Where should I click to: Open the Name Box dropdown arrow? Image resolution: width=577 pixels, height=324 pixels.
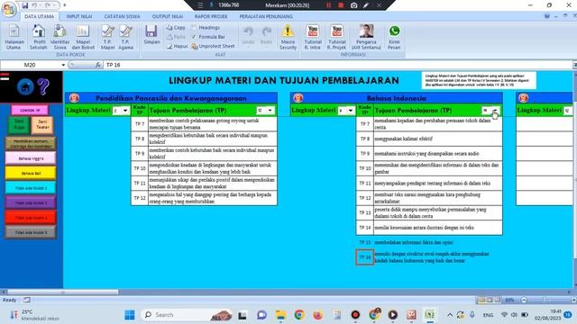(x=63, y=65)
